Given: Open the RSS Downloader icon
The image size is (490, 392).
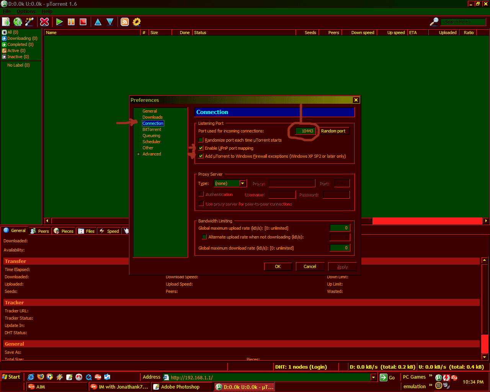Looking at the screenshot, I should pos(125,22).
